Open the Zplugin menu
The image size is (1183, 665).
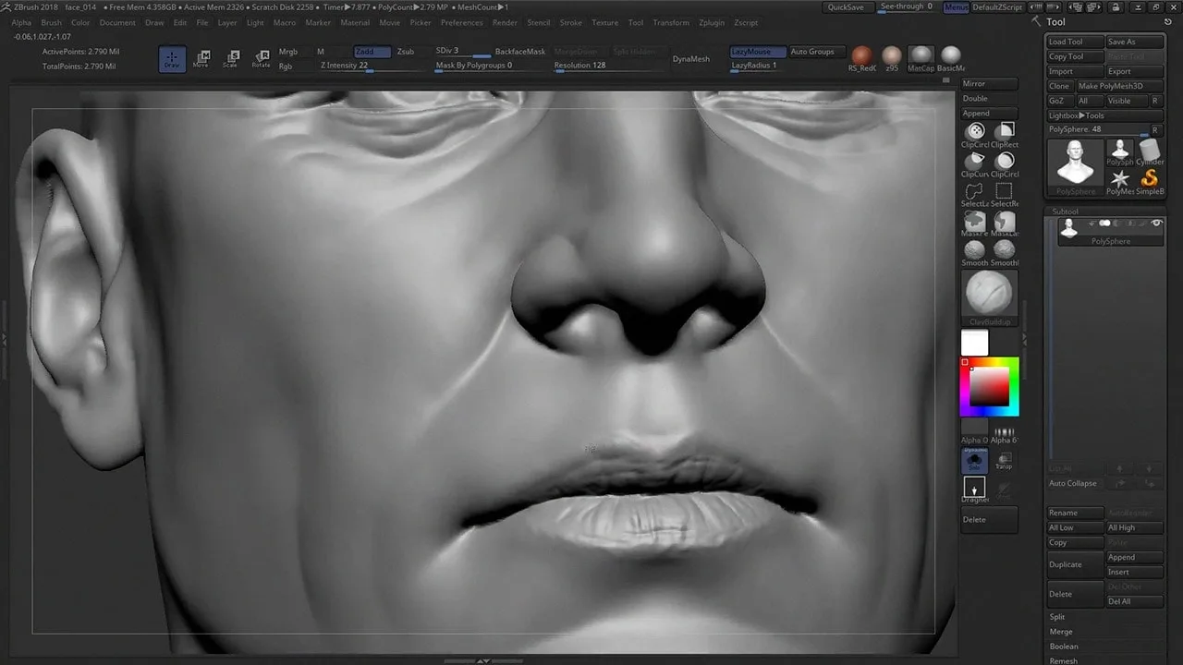point(712,22)
